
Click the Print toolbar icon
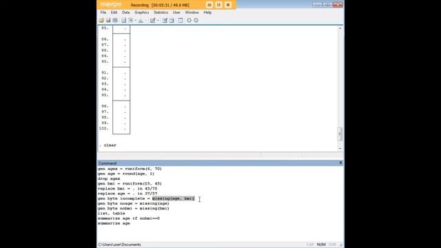coord(115,20)
